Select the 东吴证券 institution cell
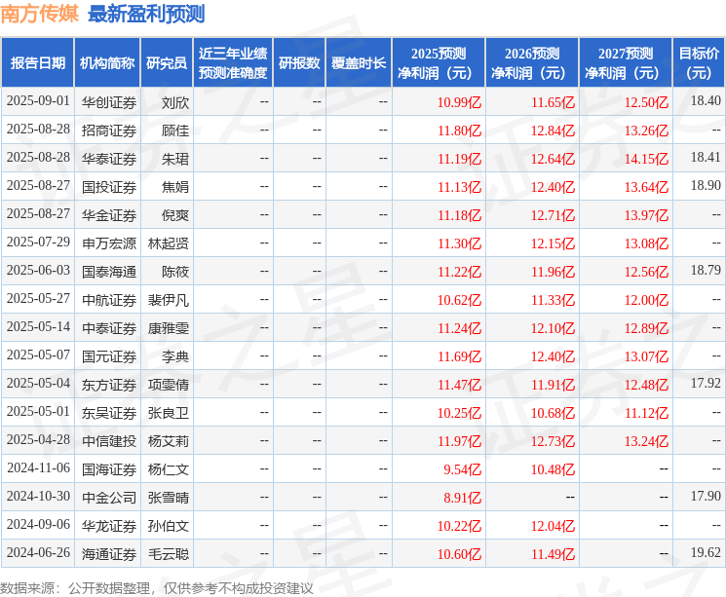Viewport: 726px width, 597px height. pyautogui.click(x=109, y=413)
